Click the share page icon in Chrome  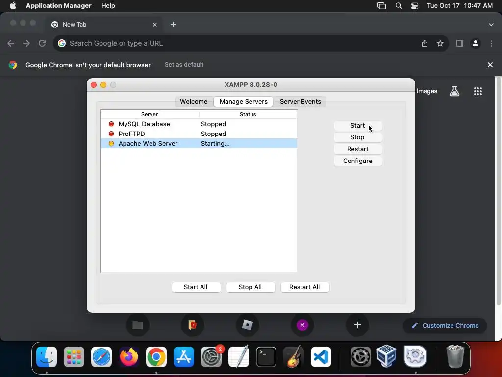coord(425,43)
